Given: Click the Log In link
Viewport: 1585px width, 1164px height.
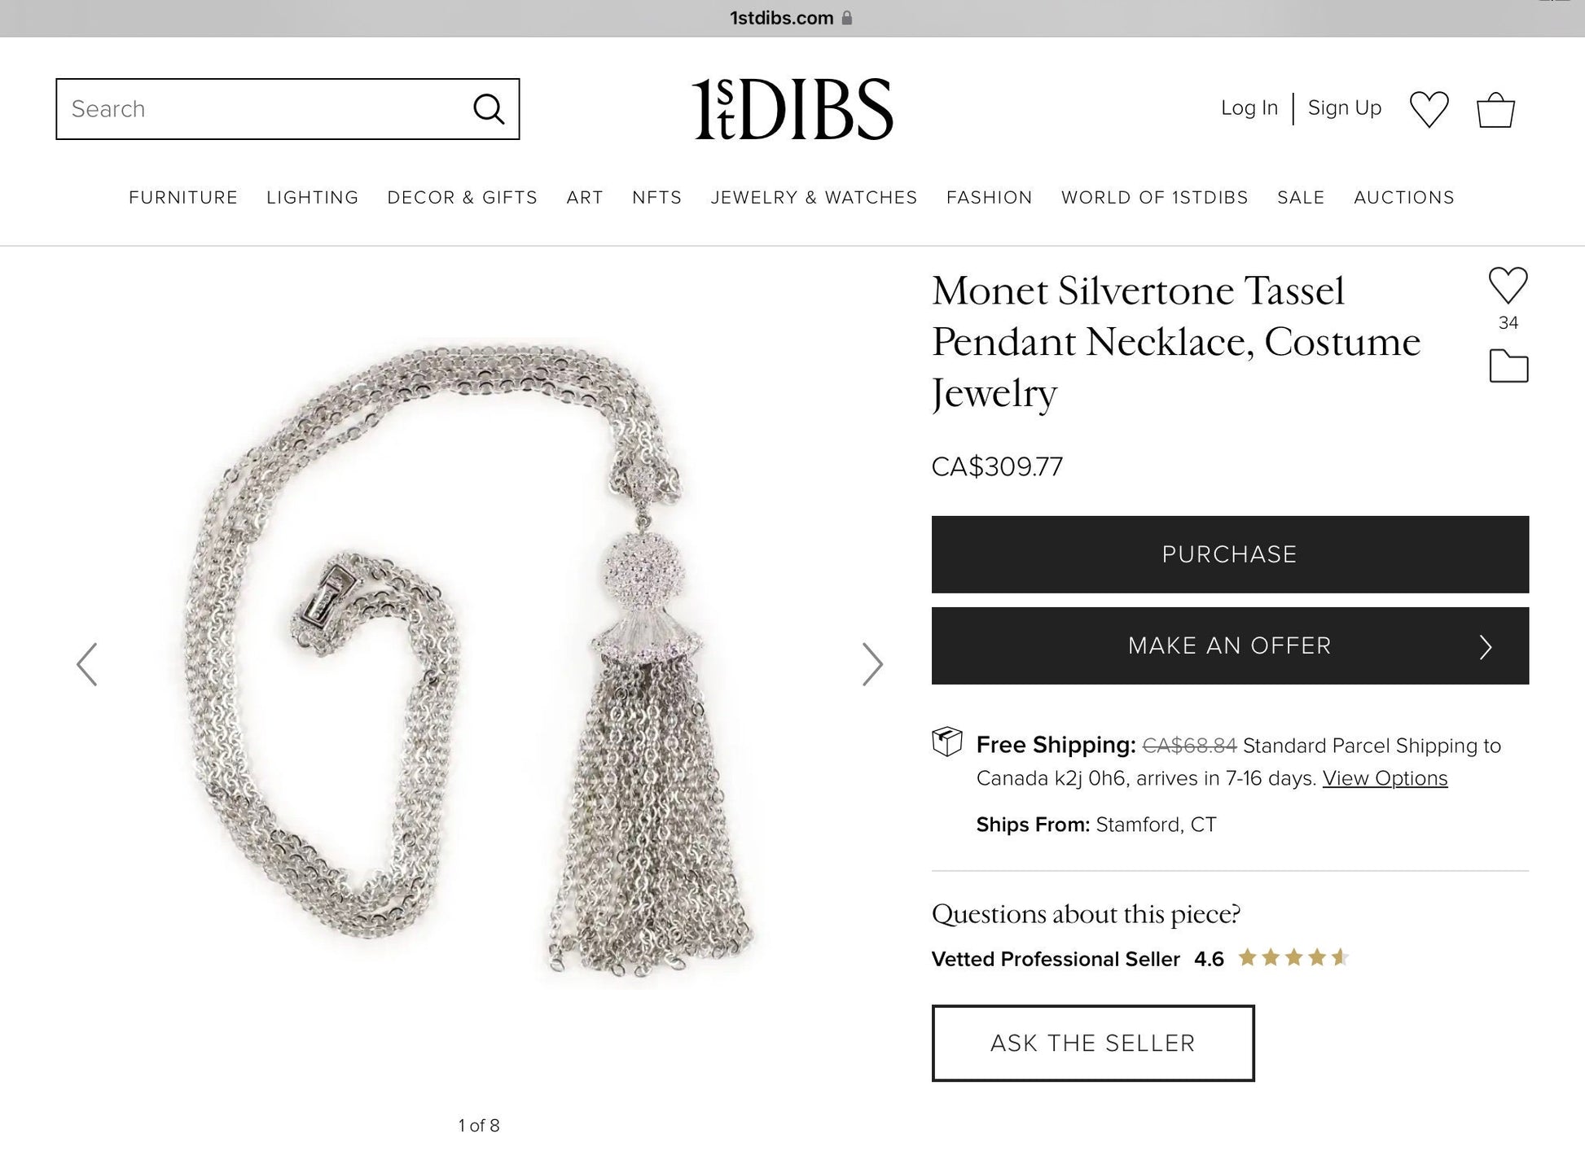Looking at the screenshot, I should tap(1249, 108).
